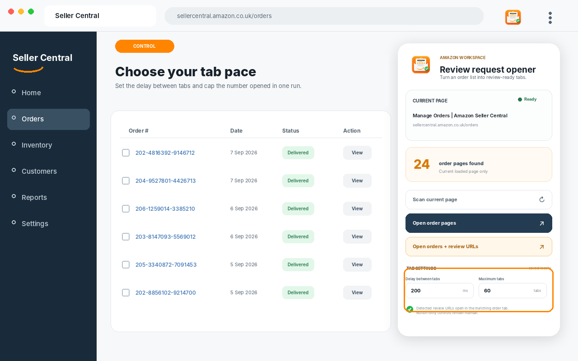
Task: Click the orange CONTROL pill
Action: point(144,46)
